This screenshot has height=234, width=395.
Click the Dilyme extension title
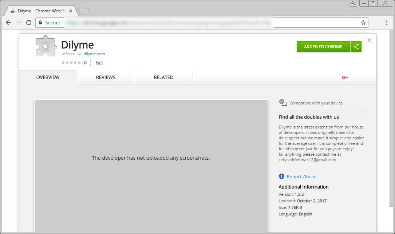[x=78, y=45]
